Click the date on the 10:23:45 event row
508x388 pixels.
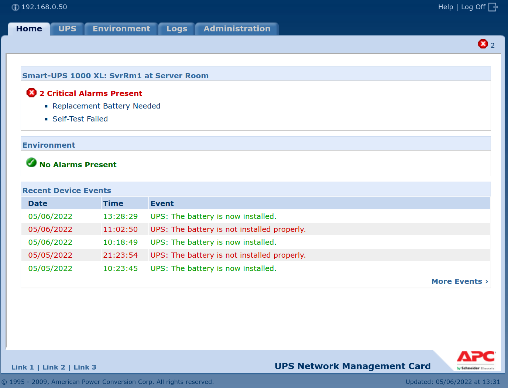tap(50, 268)
